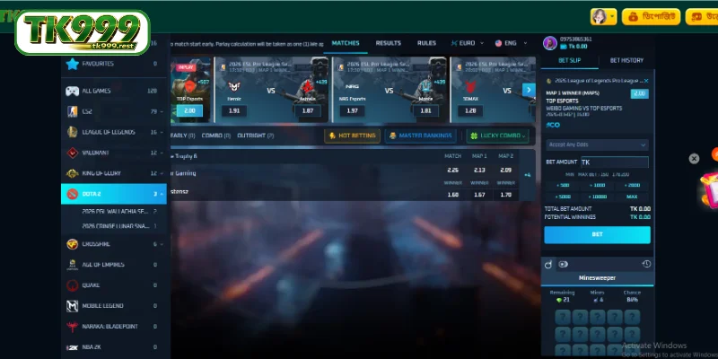718x359 pixels.
Task: Place the bet with BET button
Action: click(x=597, y=234)
